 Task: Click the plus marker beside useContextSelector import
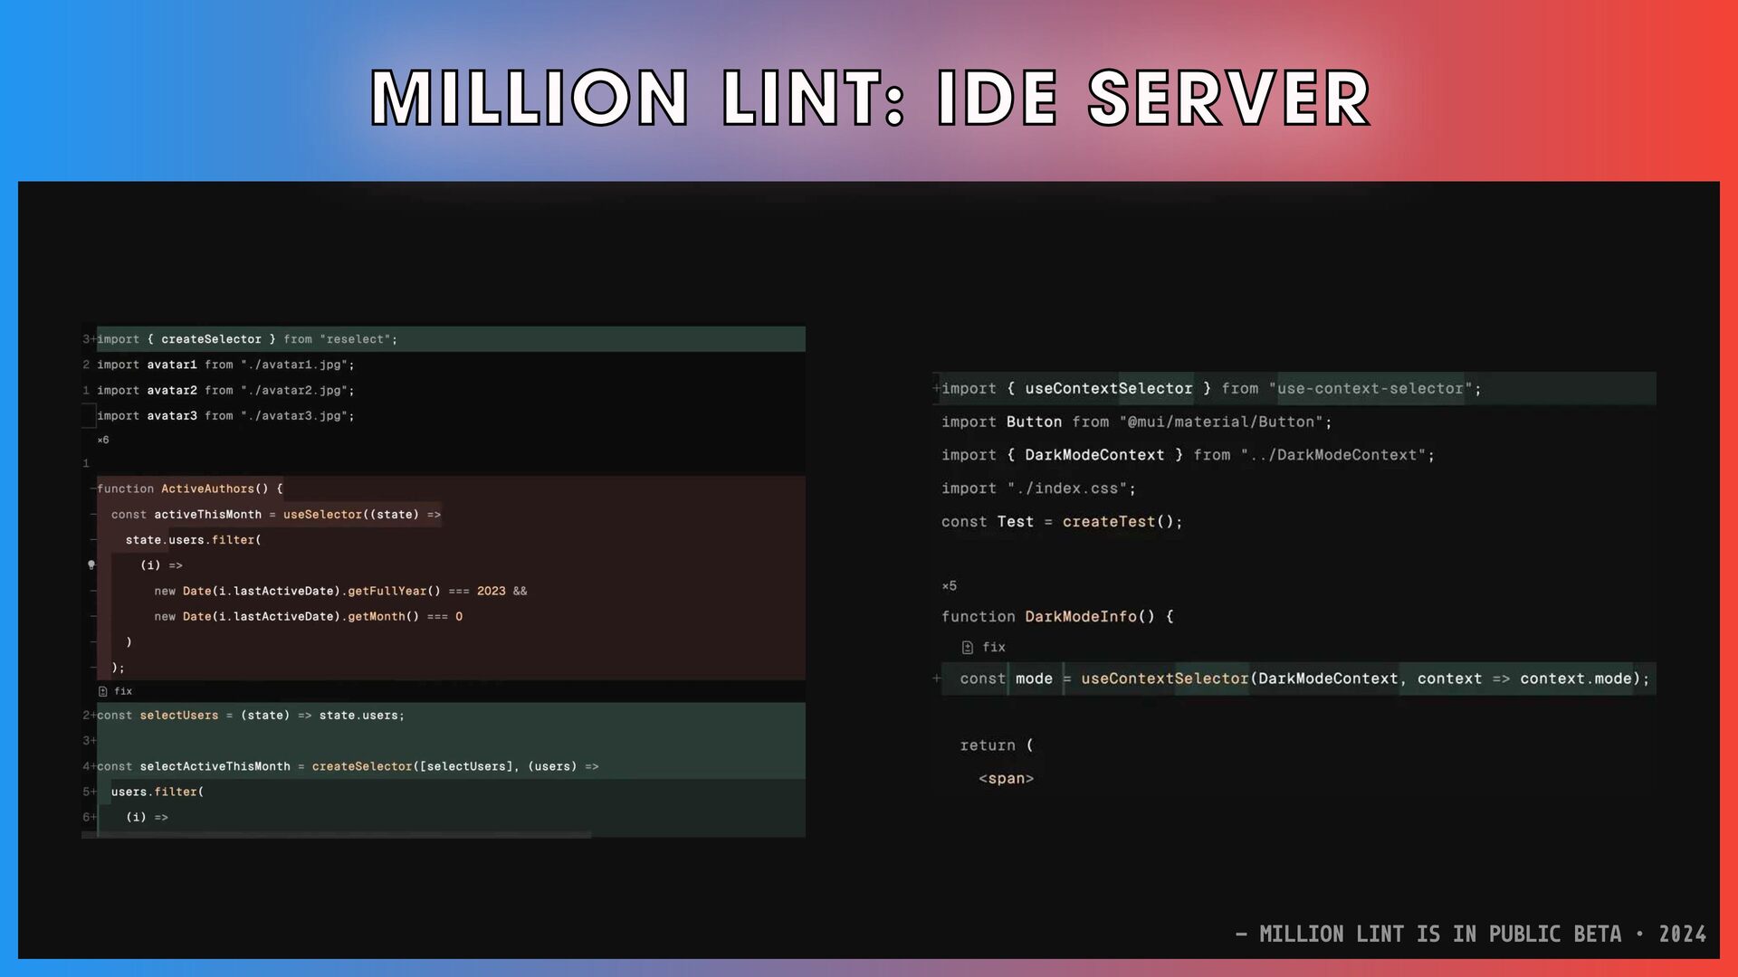936,389
